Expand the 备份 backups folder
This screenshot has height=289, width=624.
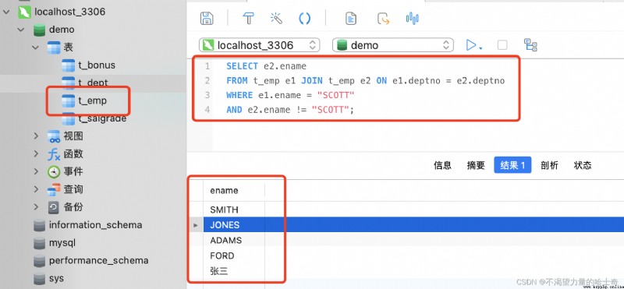tap(36, 207)
